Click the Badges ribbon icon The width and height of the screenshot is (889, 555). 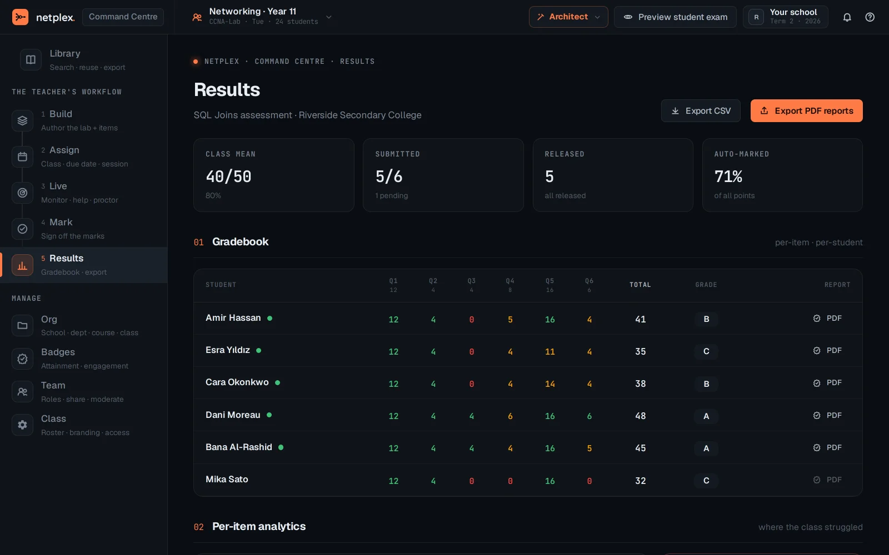click(x=22, y=359)
